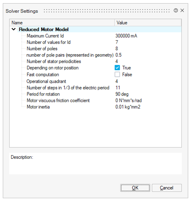The width and height of the screenshot is (191, 201).
Task: Select the Maximum Current Id value field
Action: [148, 36]
